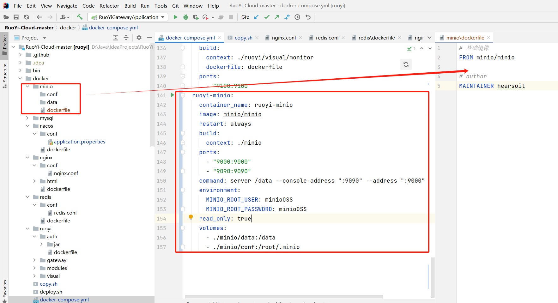Switch to redis\dockerfile editor tab
Viewport: 558px width, 303px height.
point(377,38)
